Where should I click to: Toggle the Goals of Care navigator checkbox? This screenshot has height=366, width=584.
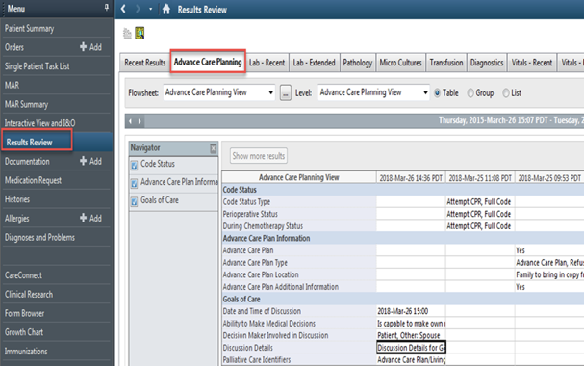coord(134,201)
